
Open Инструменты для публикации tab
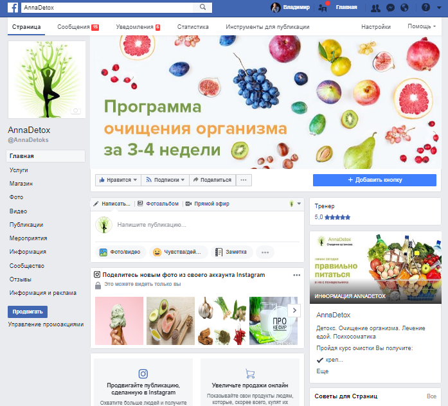[267, 27]
